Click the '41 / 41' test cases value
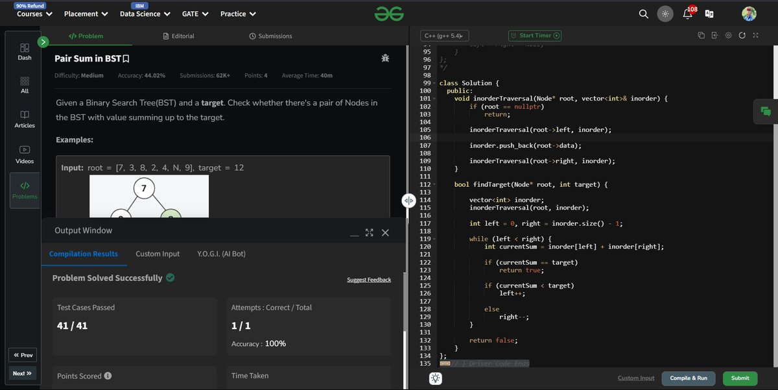Viewport: 778px width, 390px height. pos(72,326)
